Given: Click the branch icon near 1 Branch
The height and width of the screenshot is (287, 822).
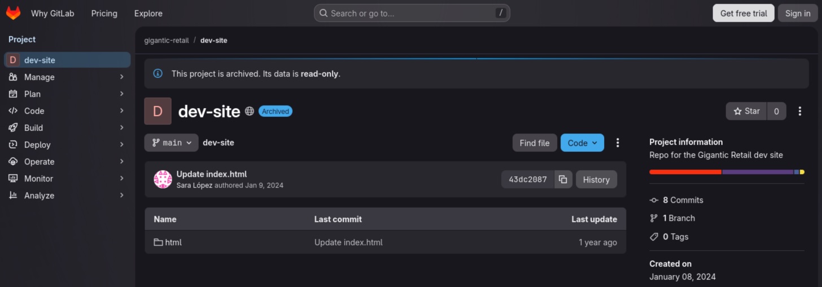Looking at the screenshot, I should tap(654, 218).
